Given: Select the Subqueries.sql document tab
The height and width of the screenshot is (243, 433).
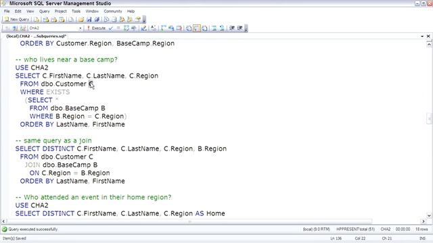Looking at the screenshot, I should [x=37, y=36].
